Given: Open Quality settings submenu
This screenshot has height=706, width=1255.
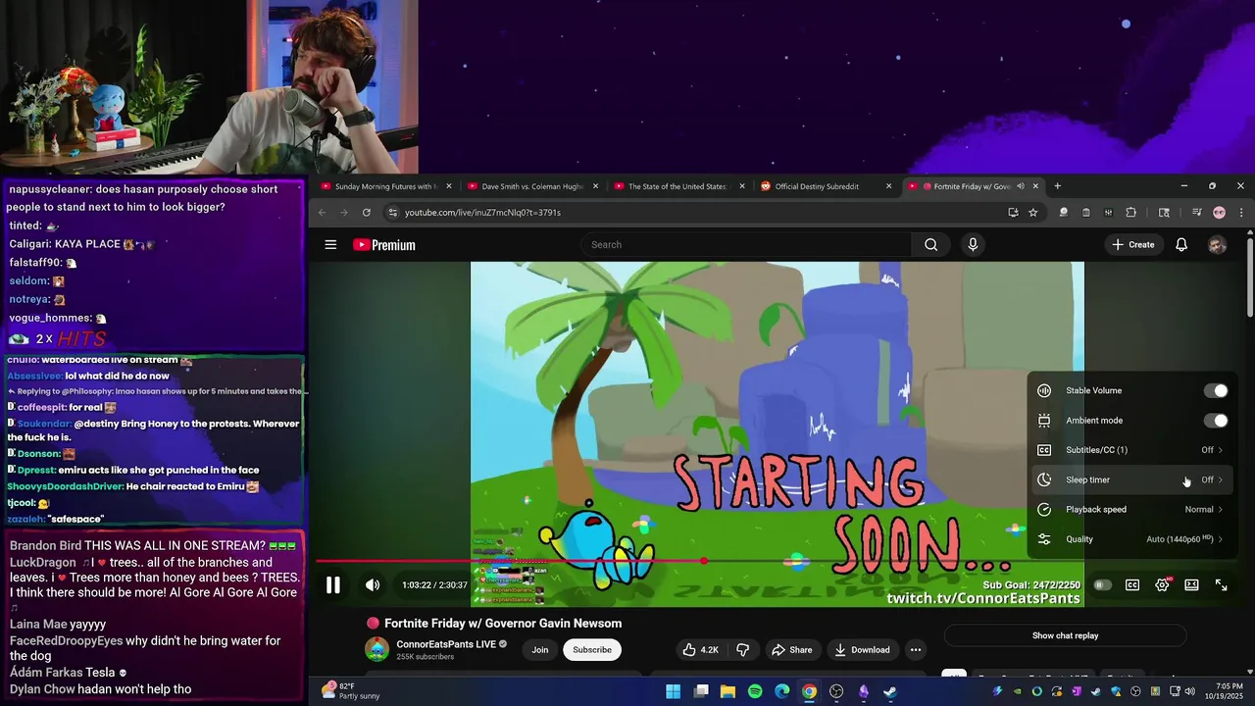Looking at the screenshot, I should [1132, 539].
